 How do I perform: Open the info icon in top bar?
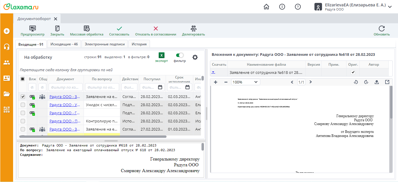[x=282, y=7]
